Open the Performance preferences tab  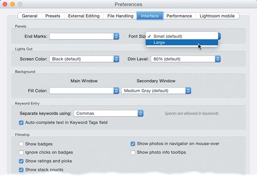(179, 16)
